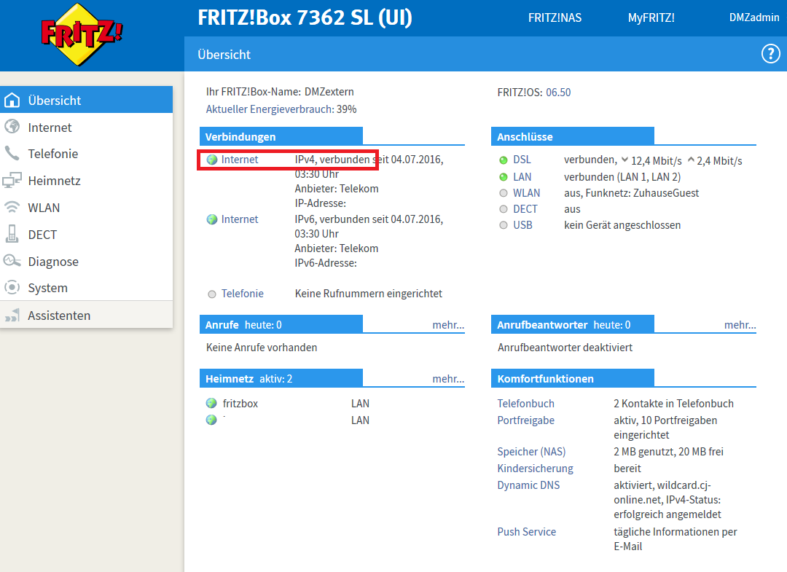Click the globe icon beside Internet in sidebar
This screenshot has width=787, height=572.
pyautogui.click(x=12, y=127)
